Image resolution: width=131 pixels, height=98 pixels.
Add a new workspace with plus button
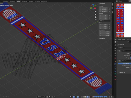coord(49,1)
